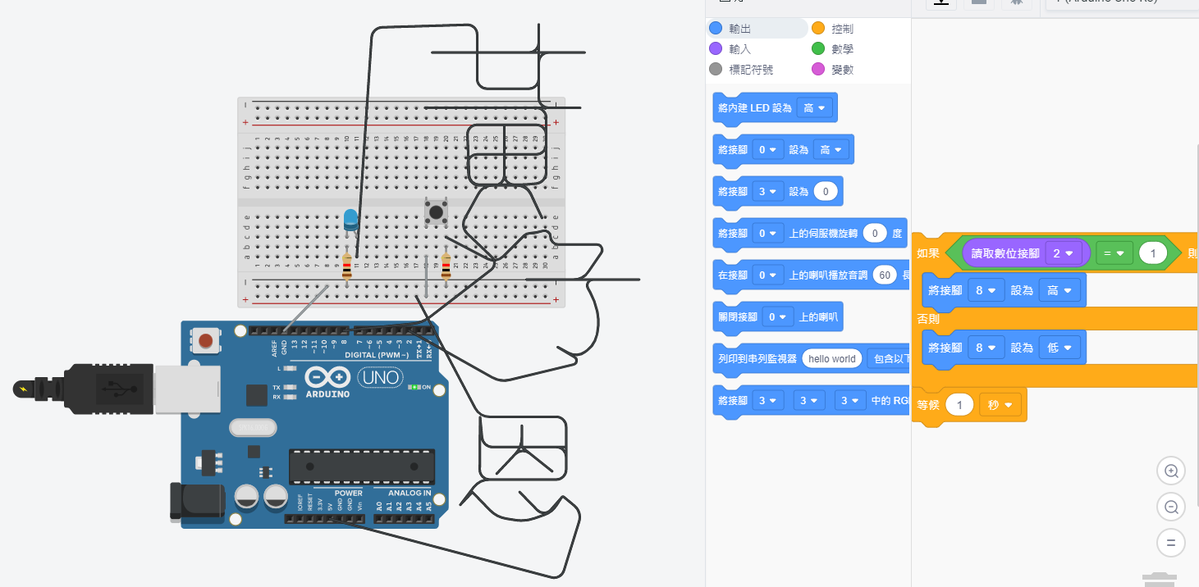The height and width of the screenshot is (587, 1199).
Task: Show the 變數 (Variables) category
Action: (842, 70)
